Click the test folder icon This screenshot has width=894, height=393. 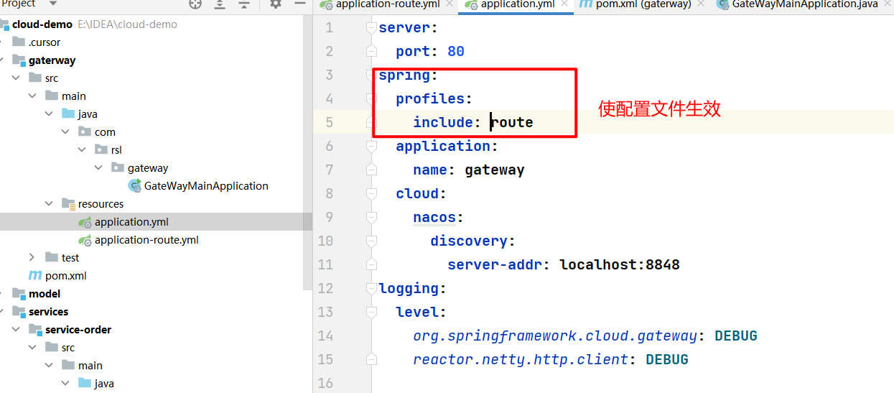[52, 257]
